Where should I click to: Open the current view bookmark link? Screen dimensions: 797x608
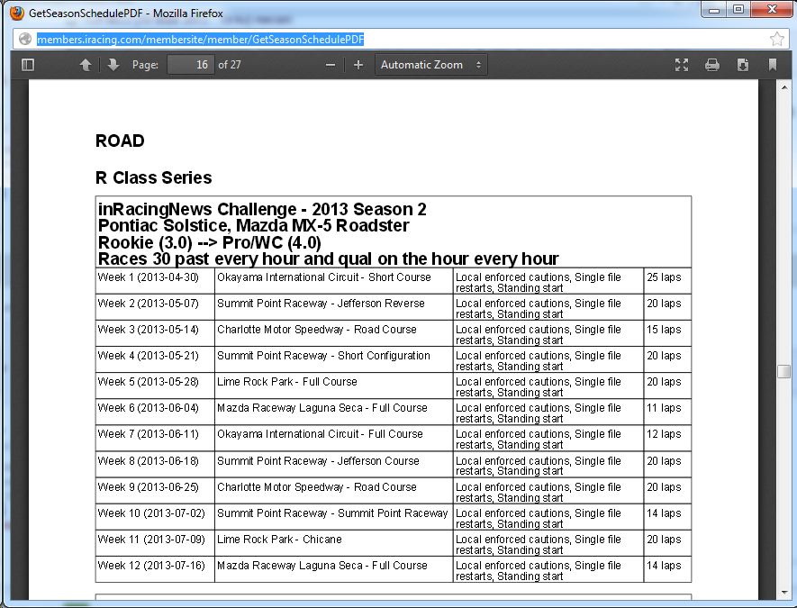click(x=772, y=65)
